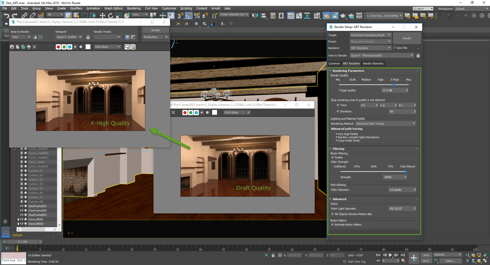
Task: Save the rendered image from the frame buffer
Action: coord(12,47)
